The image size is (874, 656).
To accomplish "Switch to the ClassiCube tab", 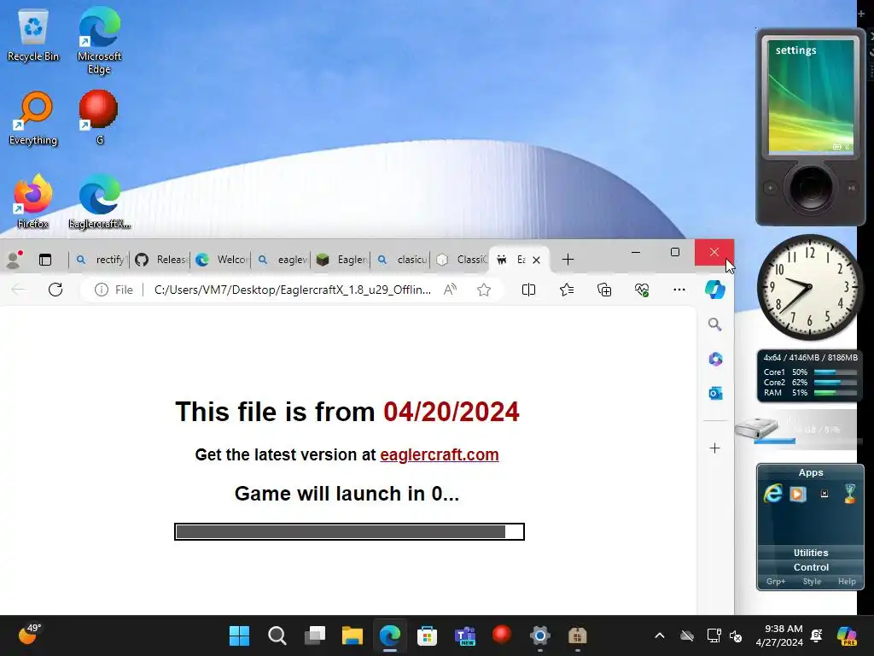I will [x=462, y=260].
